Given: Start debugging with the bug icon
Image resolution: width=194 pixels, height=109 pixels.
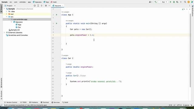Looking at the screenshot, I should (x=174, y=2).
